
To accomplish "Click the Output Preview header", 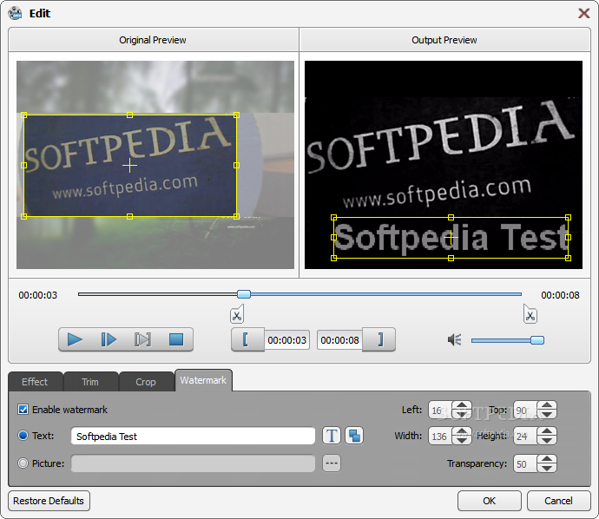I will point(444,40).
